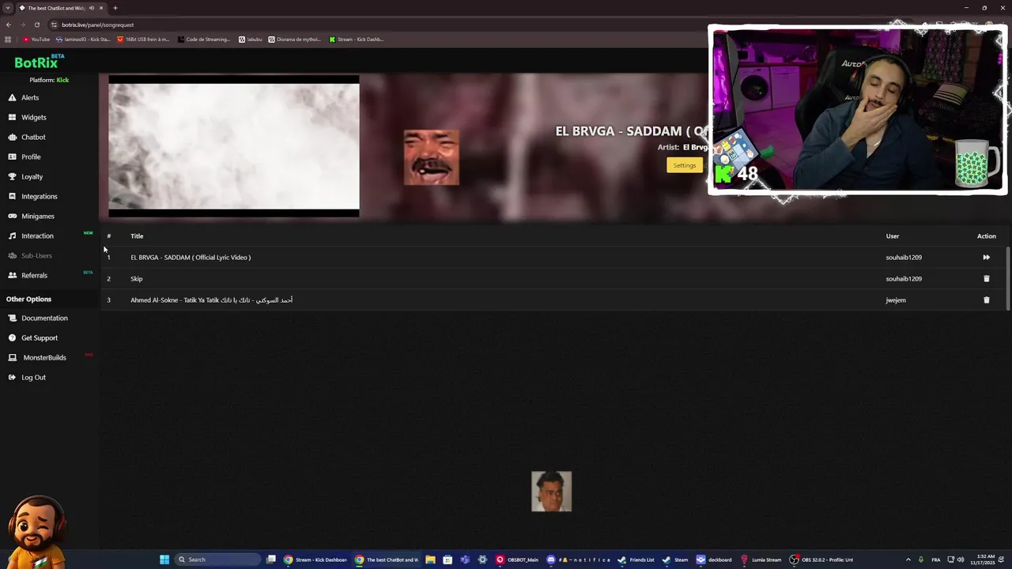The width and height of the screenshot is (1012, 569).
Task: Select Ahmed Al-Sokne - Tatik Ya Tatik title
Action: click(x=211, y=300)
